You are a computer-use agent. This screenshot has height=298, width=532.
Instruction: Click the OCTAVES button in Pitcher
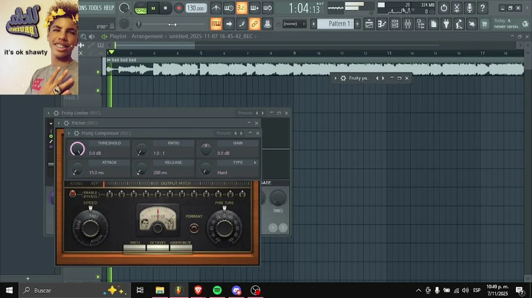(158, 248)
